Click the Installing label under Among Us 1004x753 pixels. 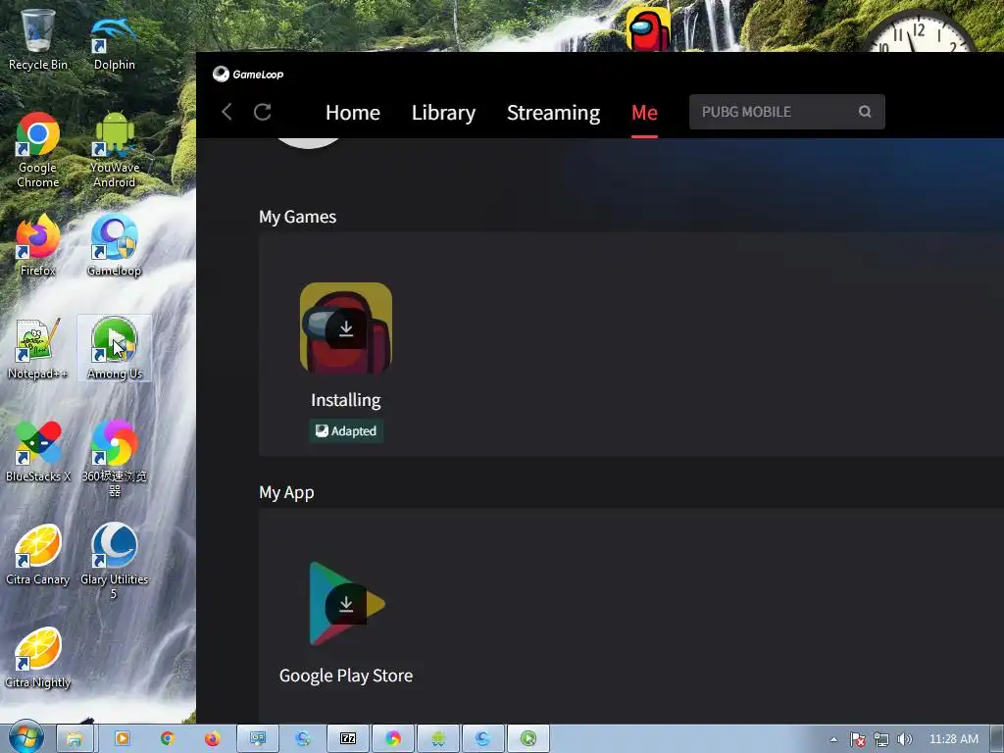tap(346, 400)
